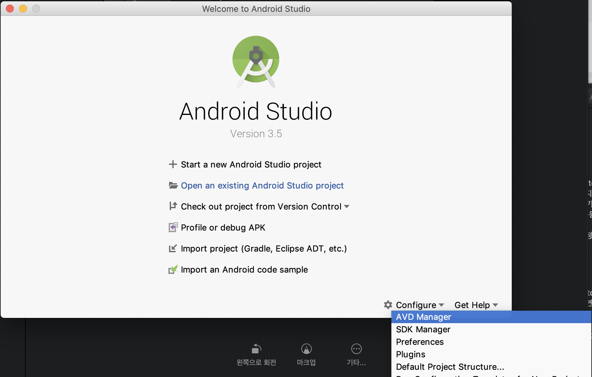Choose Import project (Gradle, Eclipse ADT, etc.)
The width and height of the screenshot is (592, 377).
tap(264, 249)
